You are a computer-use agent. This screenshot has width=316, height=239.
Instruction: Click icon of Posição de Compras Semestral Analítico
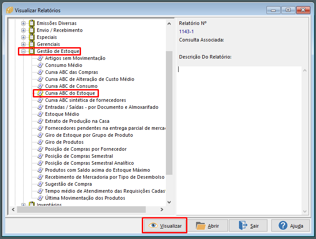pyautogui.click(x=41, y=163)
